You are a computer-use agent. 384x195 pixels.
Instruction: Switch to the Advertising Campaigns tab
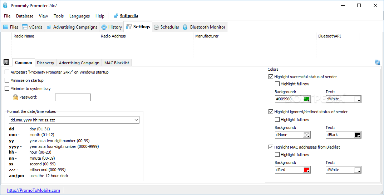pyautogui.click(x=72, y=27)
